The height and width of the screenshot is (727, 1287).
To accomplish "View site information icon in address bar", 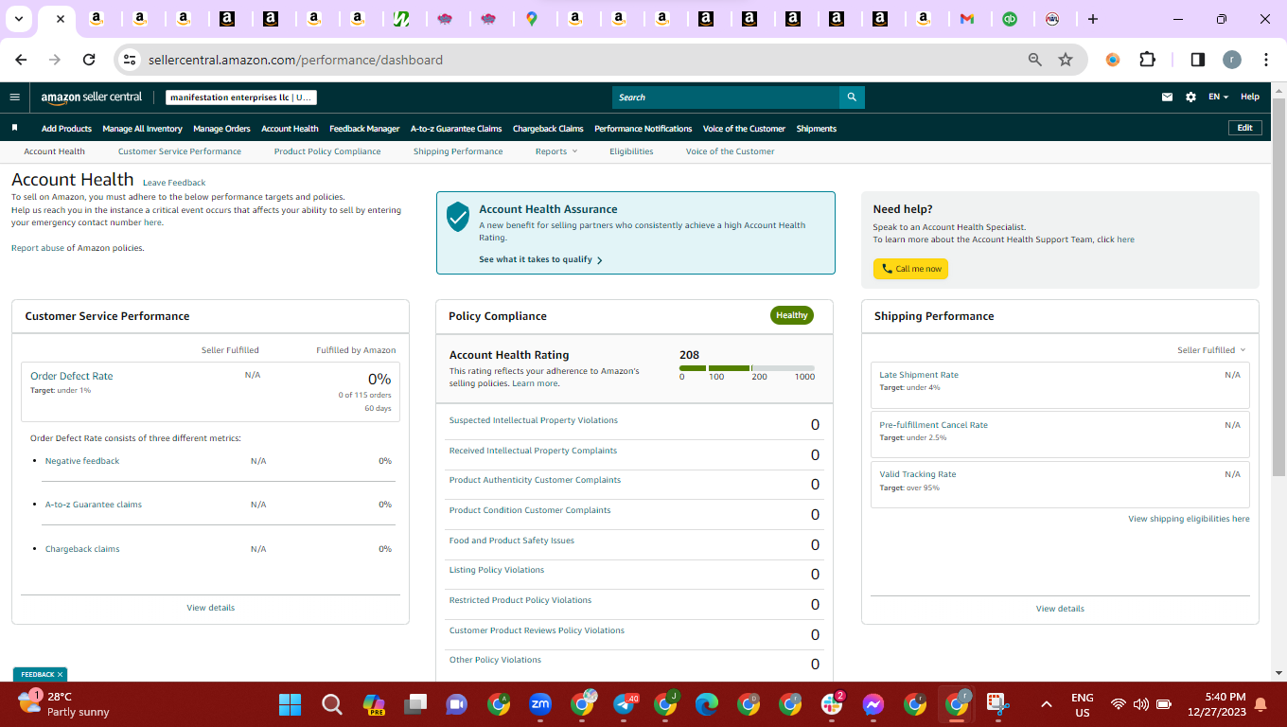I will (x=131, y=60).
